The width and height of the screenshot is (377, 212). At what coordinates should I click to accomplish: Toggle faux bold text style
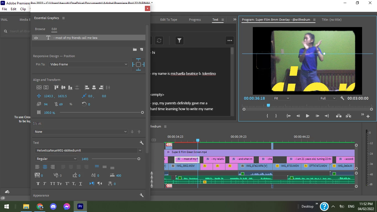(x=38, y=184)
